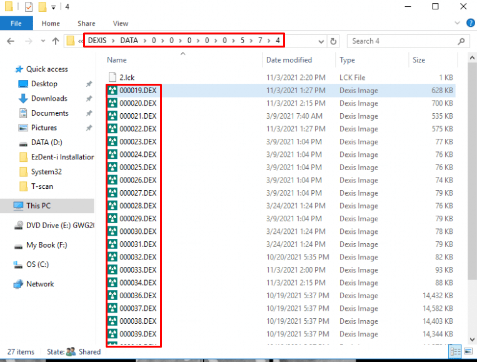
Task: Click the Properties checkmark icon in title bar
Action: click(x=29, y=7)
